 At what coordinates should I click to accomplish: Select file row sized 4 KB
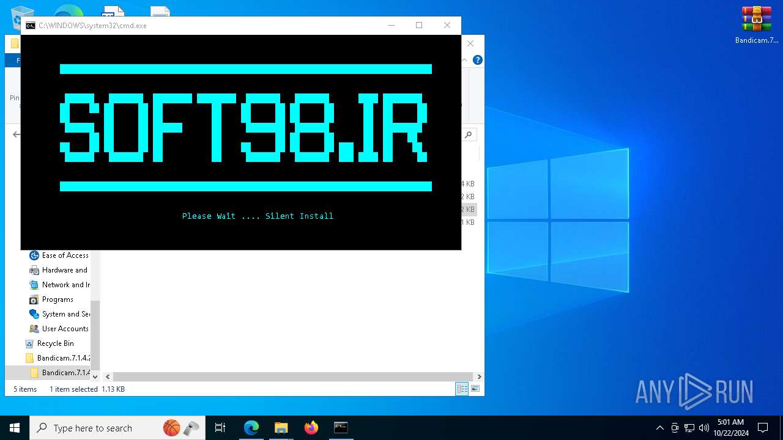click(x=467, y=183)
